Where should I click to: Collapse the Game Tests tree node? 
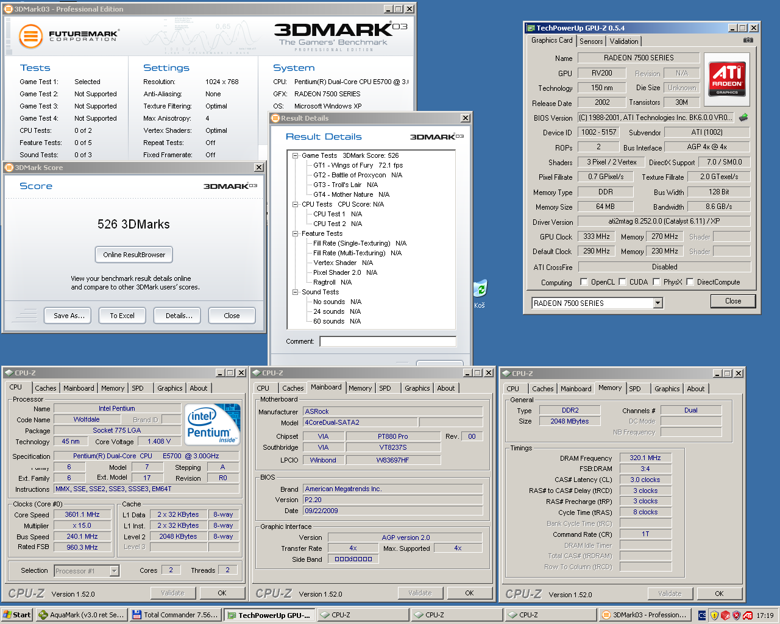click(295, 155)
